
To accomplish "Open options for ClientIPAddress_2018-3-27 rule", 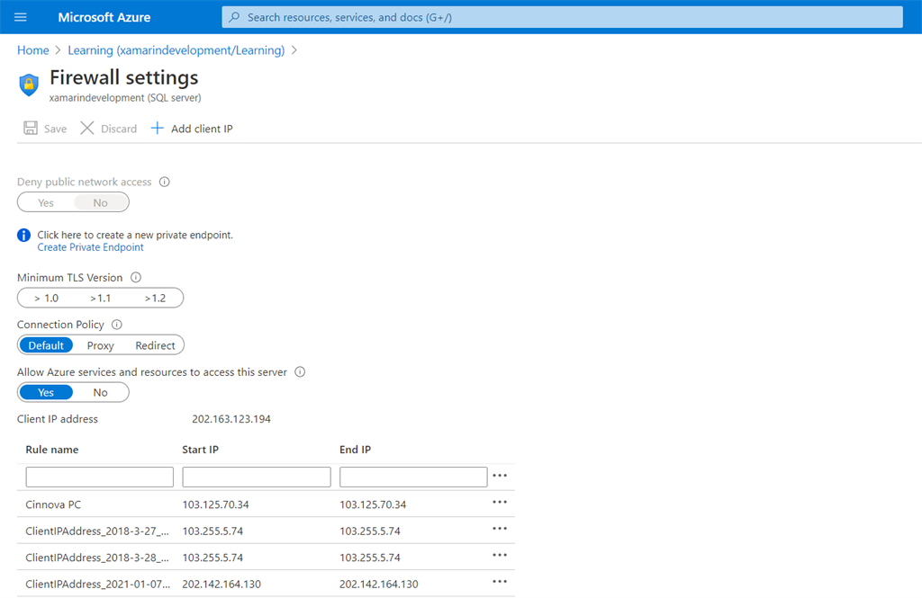I will coord(500,529).
